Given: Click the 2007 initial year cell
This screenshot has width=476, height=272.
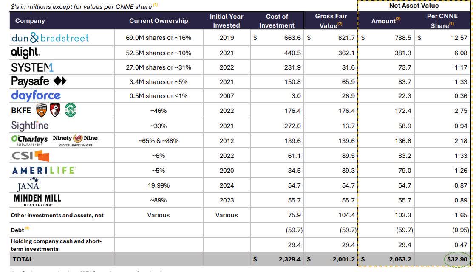Looking at the screenshot, I should tap(227, 96).
